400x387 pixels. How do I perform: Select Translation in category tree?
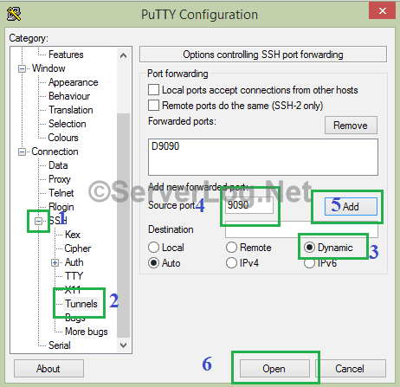pyautogui.click(x=71, y=110)
